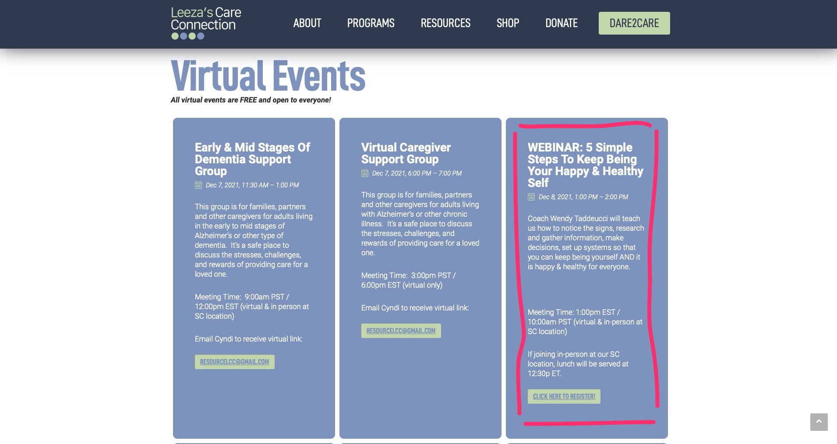
Task: Open Early & Mid Stages Of Dementia Support Group title
Action: tap(252, 159)
